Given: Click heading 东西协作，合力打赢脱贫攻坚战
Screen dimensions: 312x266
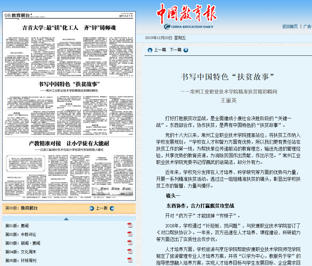Looking at the screenshot, I should click(x=200, y=206).
